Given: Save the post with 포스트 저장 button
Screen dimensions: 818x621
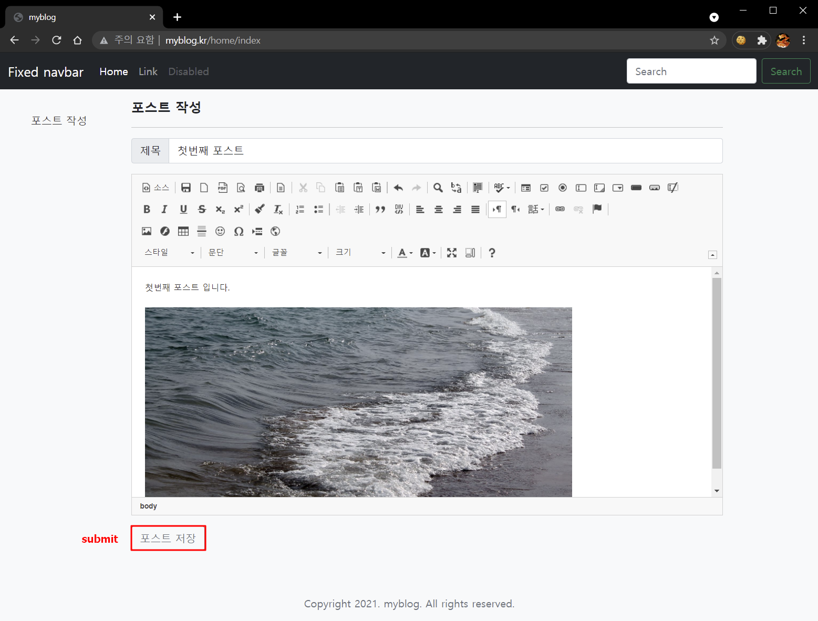Looking at the screenshot, I should [168, 538].
